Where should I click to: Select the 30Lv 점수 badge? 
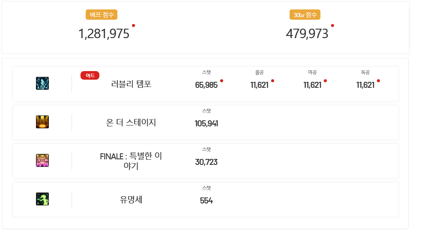point(305,15)
